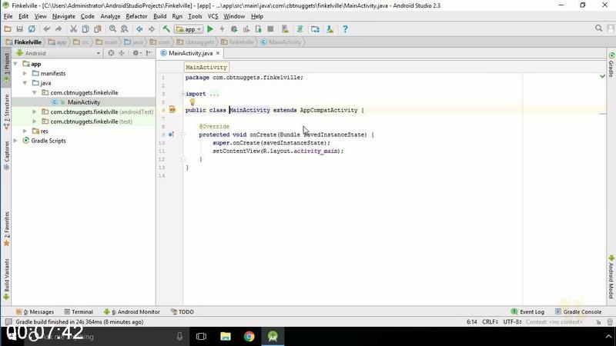Toggle the Android Model tool window tab
Image resolution: width=616 pixels, height=346 pixels.
pyautogui.click(x=611, y=277)
